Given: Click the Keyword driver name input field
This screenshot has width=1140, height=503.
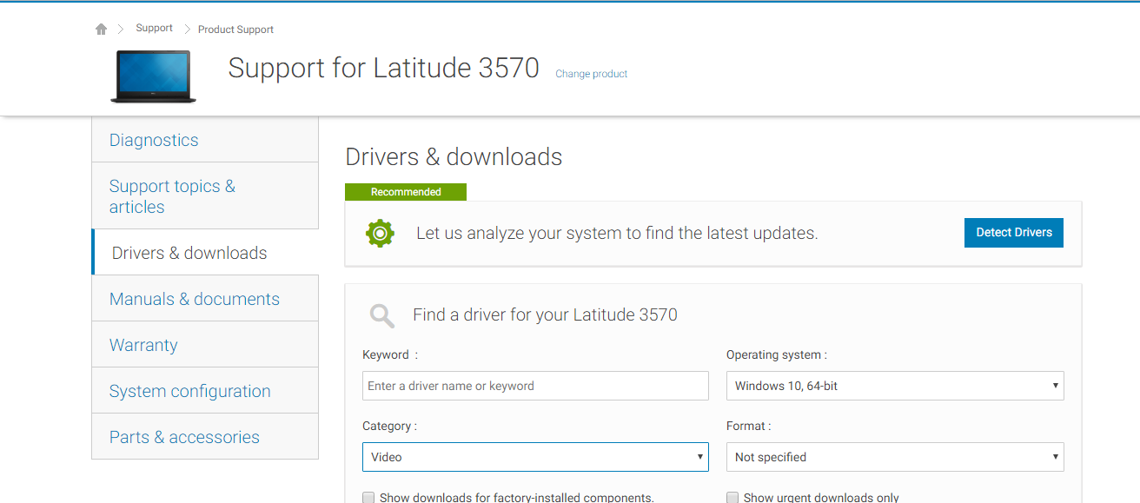Looking at the screenshot, I should (535, 386).
